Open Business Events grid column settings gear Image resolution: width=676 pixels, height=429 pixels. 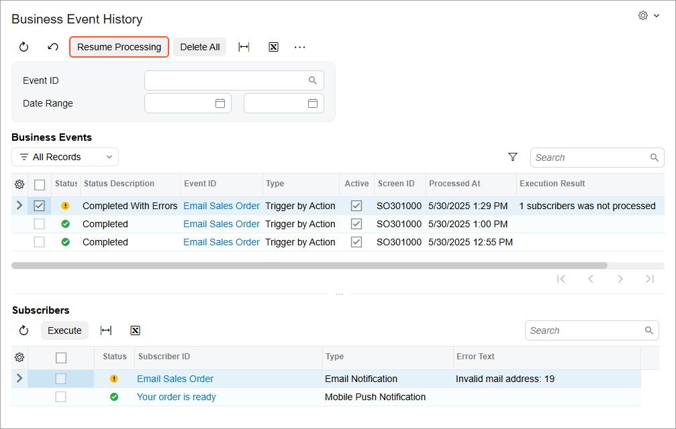pyautogui.click(x=19, y=184)
